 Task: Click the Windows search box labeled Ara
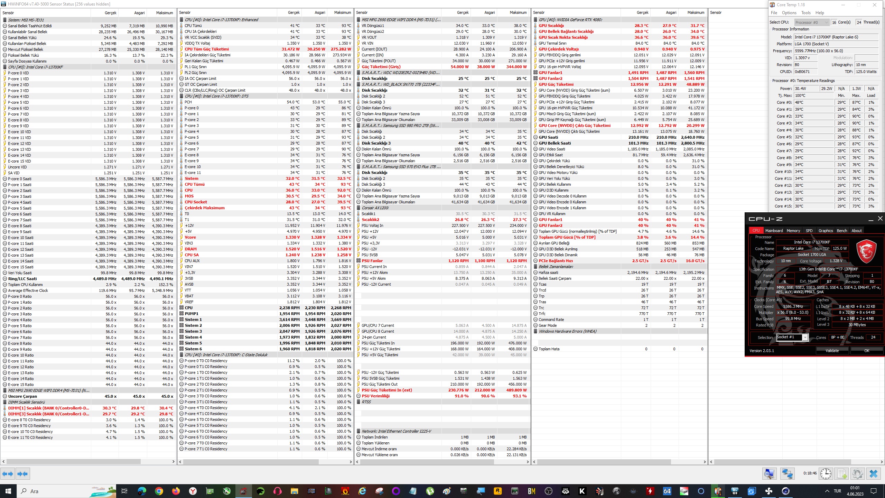pyautogui.click(x=66, y=491)
